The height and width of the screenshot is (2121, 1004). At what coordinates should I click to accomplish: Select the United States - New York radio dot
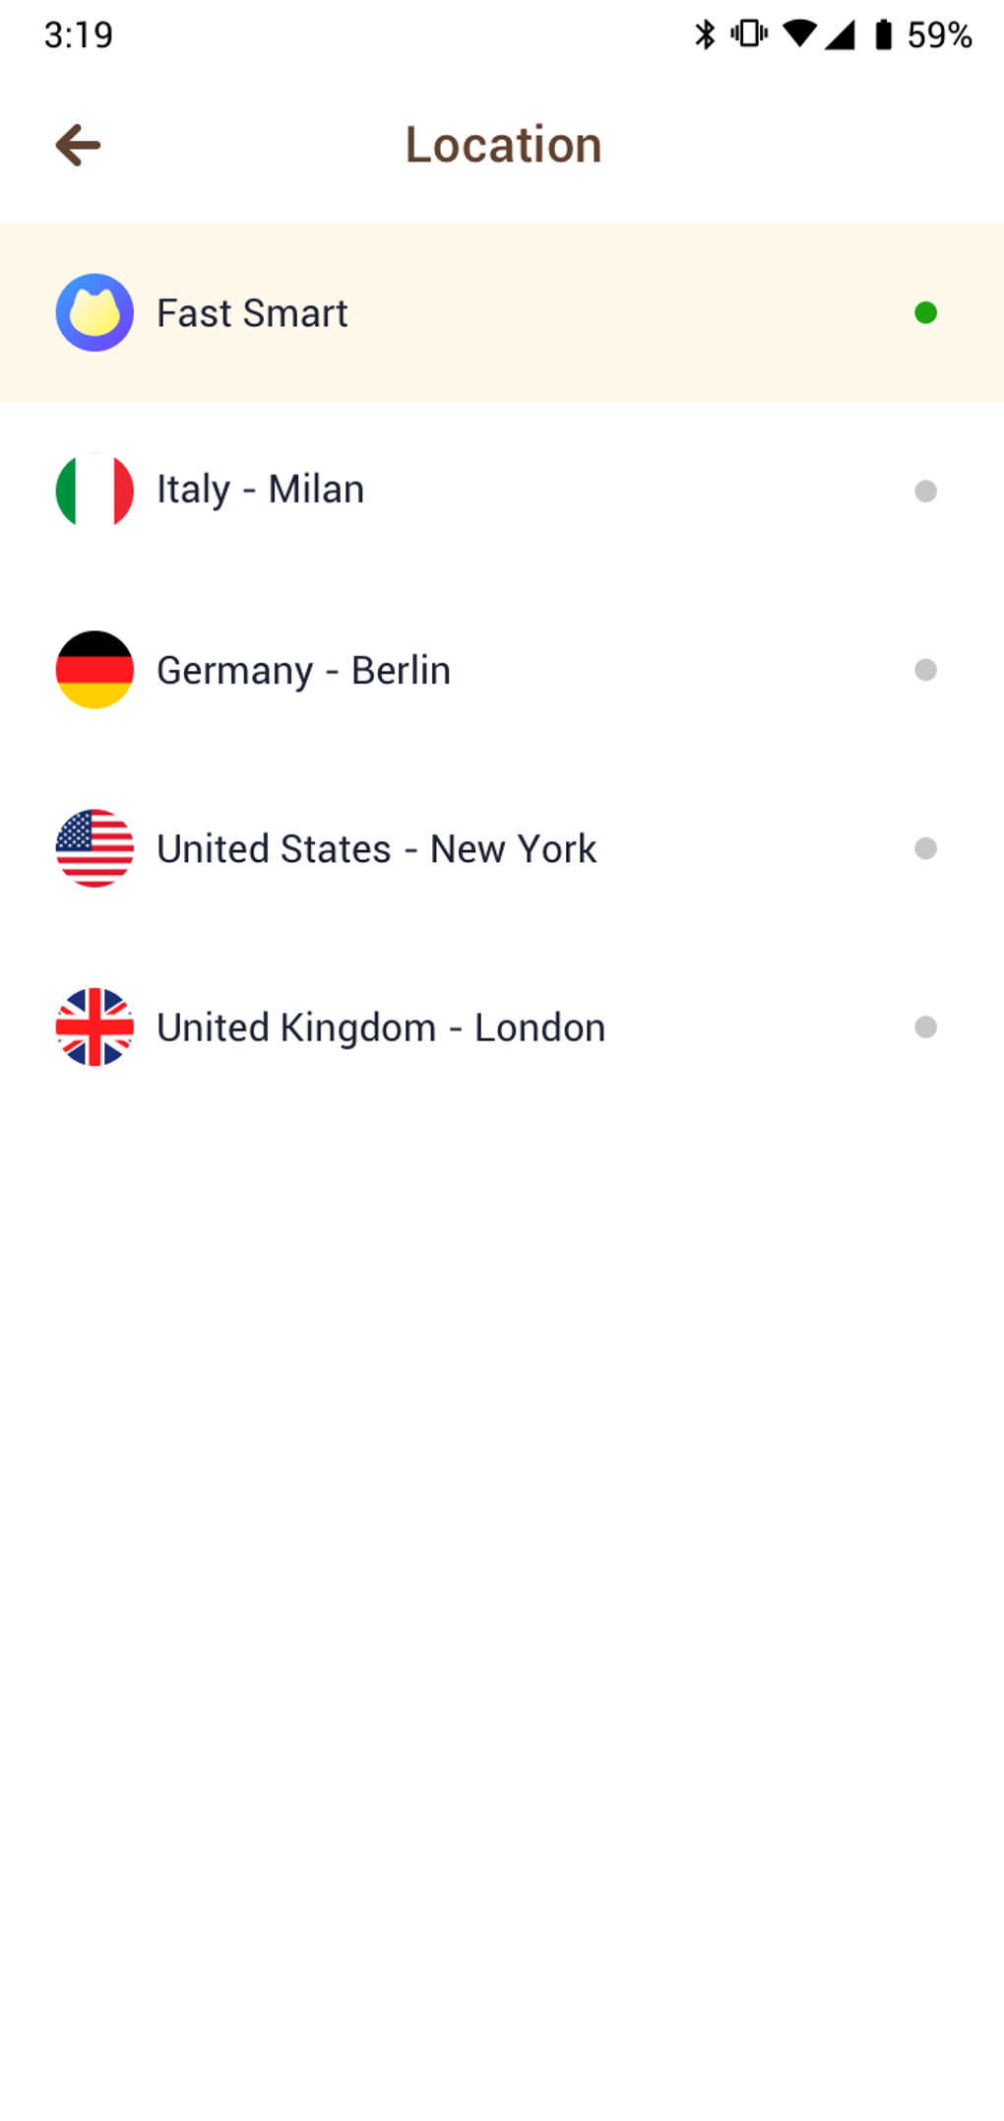click(925, 848)
